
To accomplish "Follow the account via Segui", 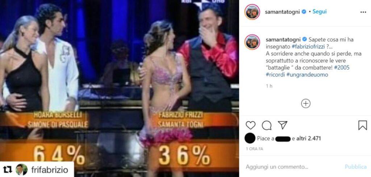I will pos(320,12).
